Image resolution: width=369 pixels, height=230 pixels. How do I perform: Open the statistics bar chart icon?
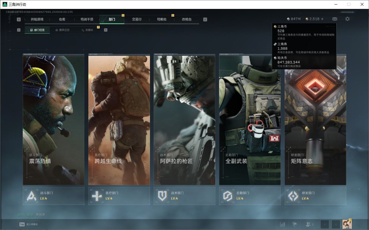(283, 224)
